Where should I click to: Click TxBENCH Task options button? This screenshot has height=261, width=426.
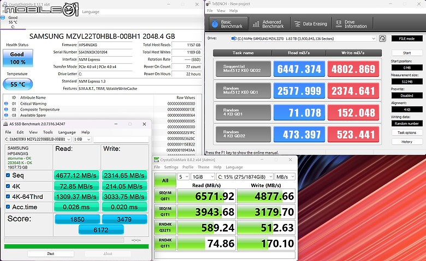407,132
